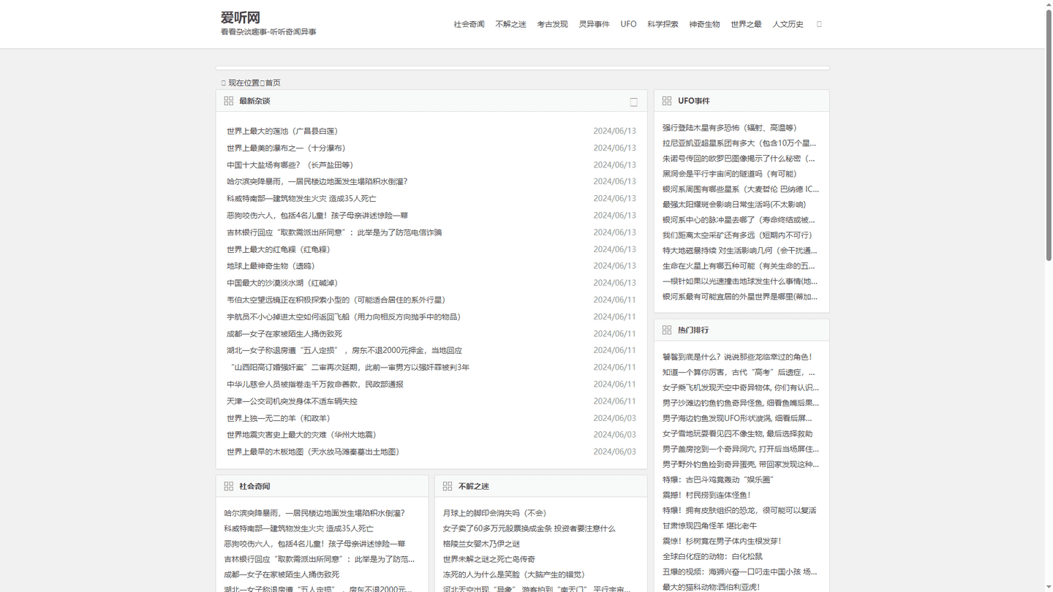Screen dimensions: 1053x592
Task: Open article 中国十大盐场有哪些？
Action: pyautogui.click(x=290, y=165)
